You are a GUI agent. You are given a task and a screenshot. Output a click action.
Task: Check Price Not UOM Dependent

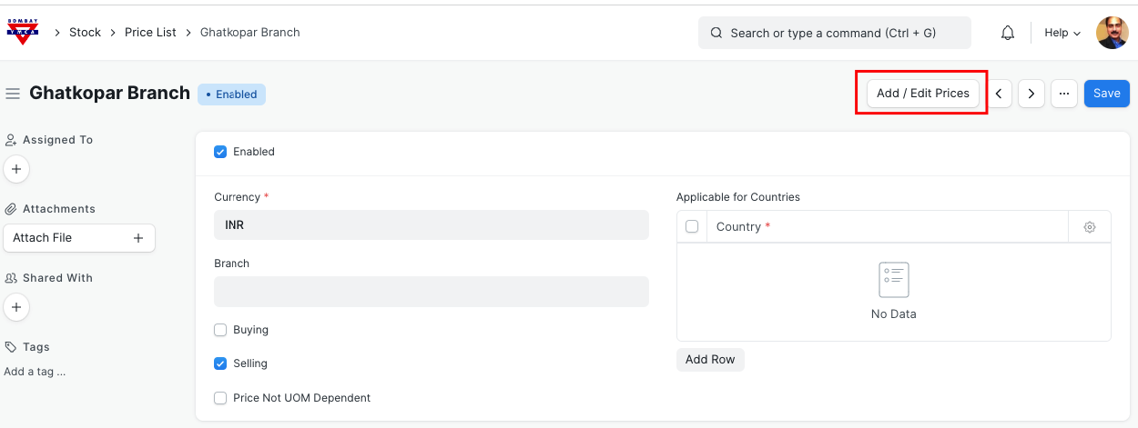tap(220, 398)
